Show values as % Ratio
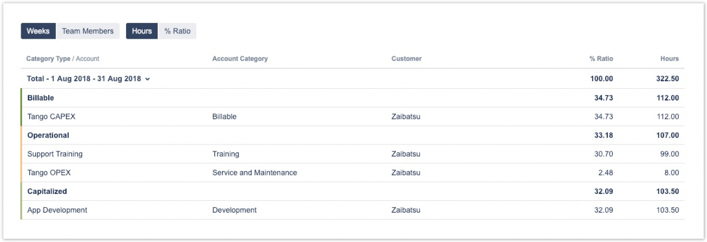The width and height of the screenshot is (707, 242). point(177,31)
